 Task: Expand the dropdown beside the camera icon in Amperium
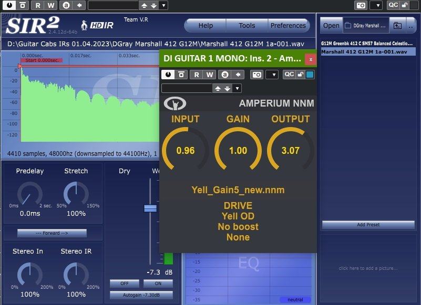coord(272,75)
